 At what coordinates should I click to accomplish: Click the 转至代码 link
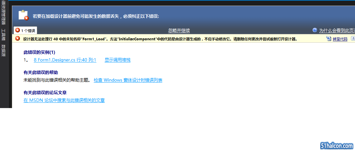point(340,39)
